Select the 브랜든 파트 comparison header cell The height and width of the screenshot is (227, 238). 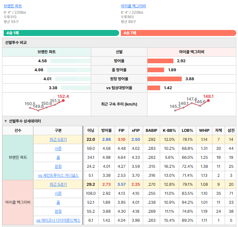click(47, 52)
